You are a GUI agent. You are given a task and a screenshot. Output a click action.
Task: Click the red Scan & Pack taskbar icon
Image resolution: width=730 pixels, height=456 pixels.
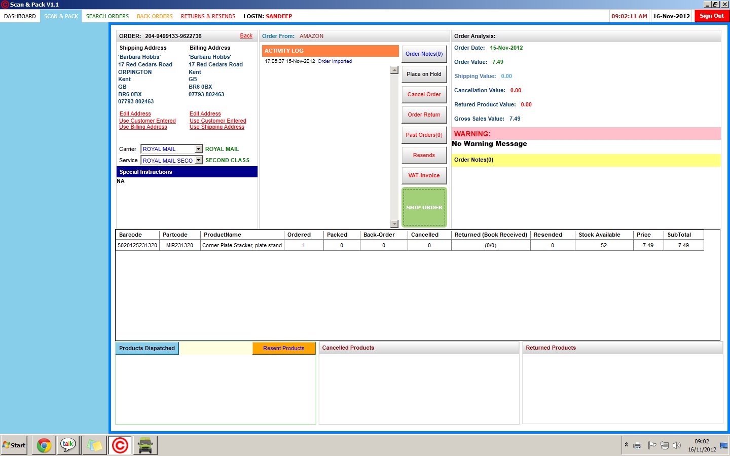tap(120, 445)
